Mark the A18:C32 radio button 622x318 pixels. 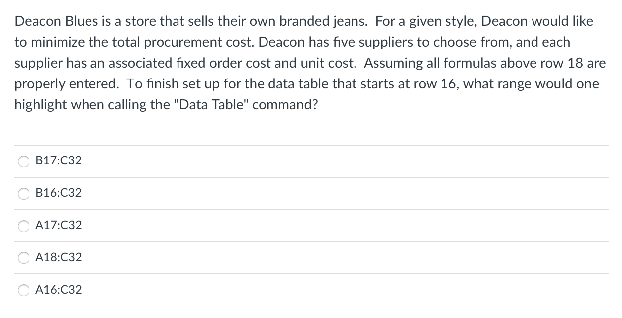click(x=24, y=258)
